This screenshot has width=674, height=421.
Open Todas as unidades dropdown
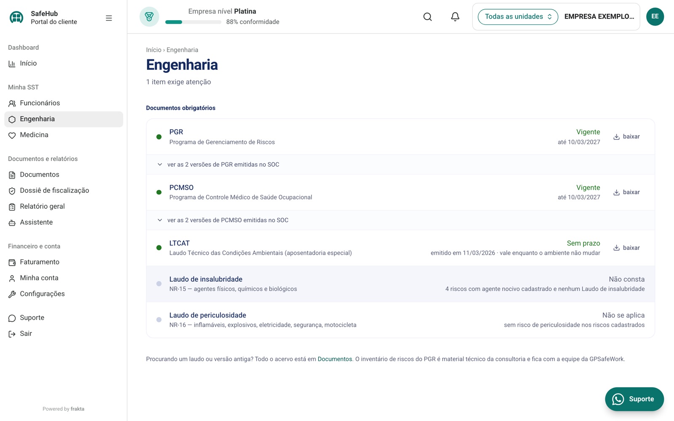518,17
